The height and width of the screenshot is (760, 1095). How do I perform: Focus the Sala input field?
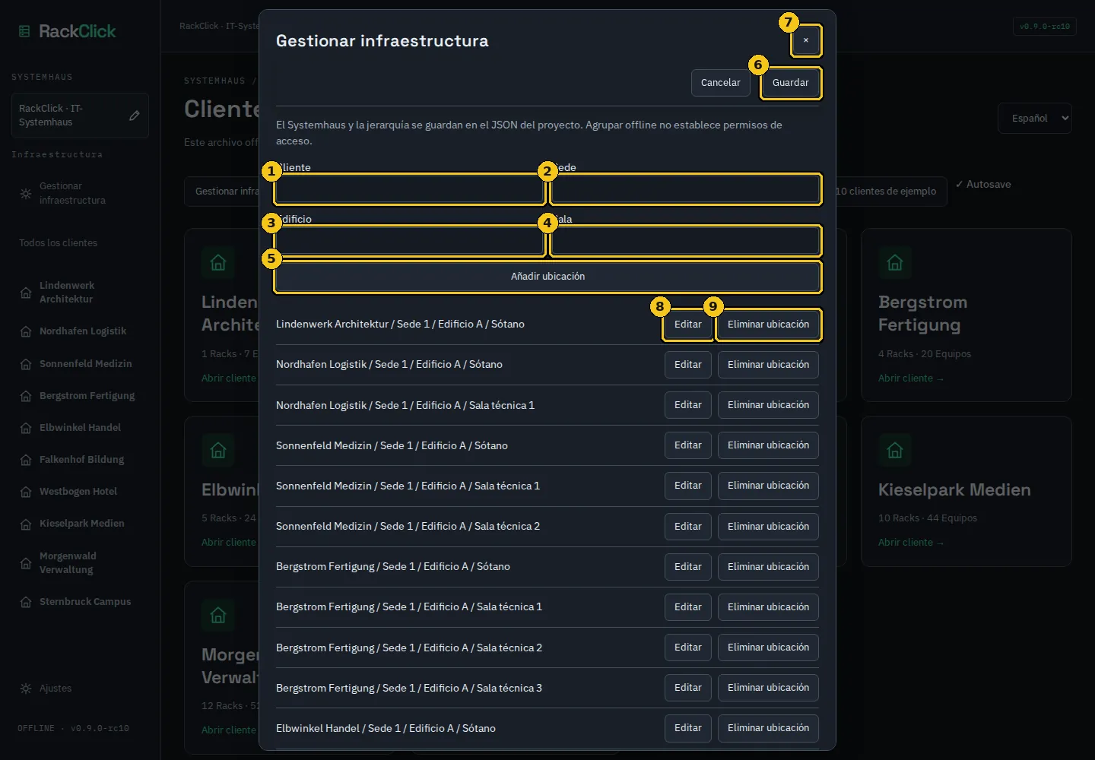[x=686, y=241]
